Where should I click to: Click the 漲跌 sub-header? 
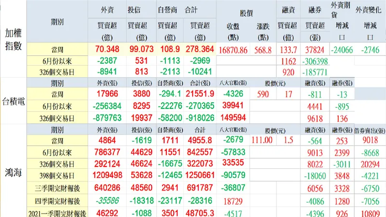tap(263, 26)
